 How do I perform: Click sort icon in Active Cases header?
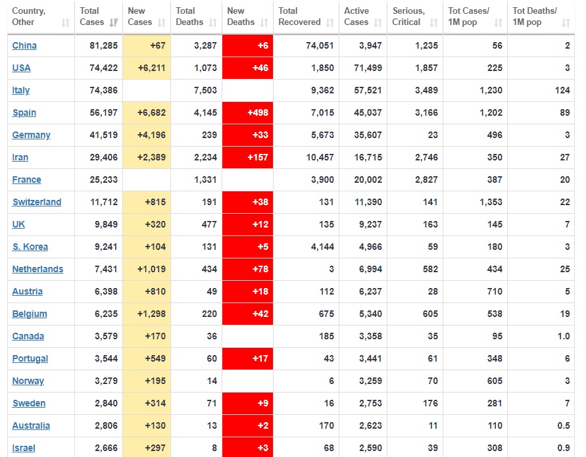coord(378,23)
